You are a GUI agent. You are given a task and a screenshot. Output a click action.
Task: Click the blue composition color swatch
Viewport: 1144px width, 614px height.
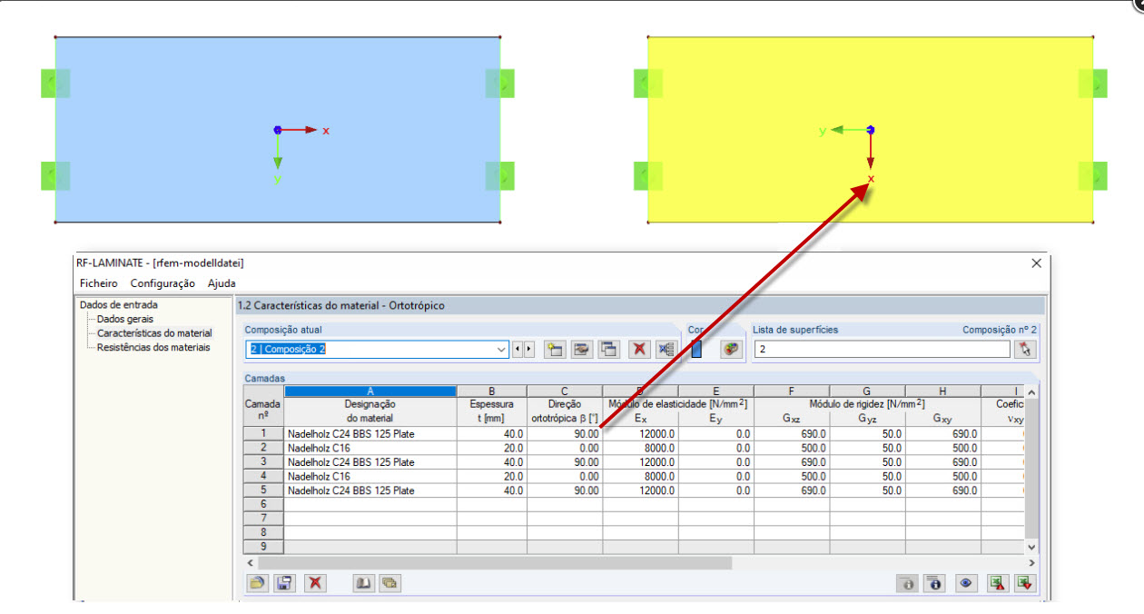click(x=696, y=349)
